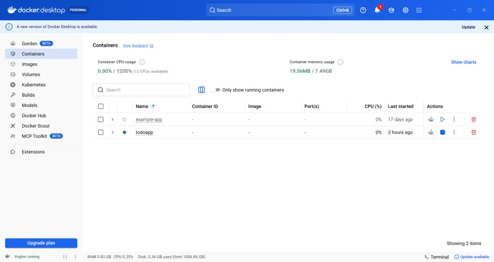Open Builds in the sidebar
This screenshot has height=262, width=494.
pyautogui.click(x=41, y=95)
